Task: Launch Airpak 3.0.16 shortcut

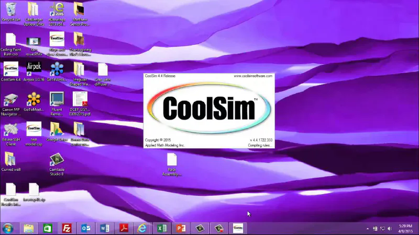Action: click(x=34, y=72)
